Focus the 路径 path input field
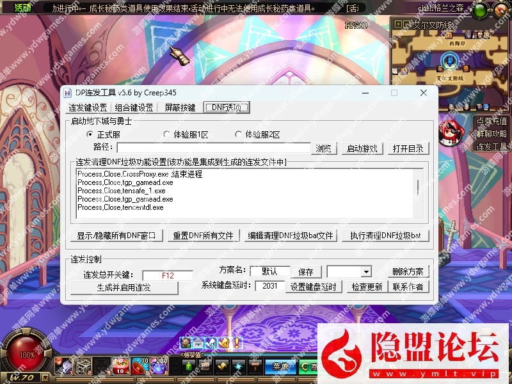The width and height of the screenshot is (512, 384). [214, 148]
